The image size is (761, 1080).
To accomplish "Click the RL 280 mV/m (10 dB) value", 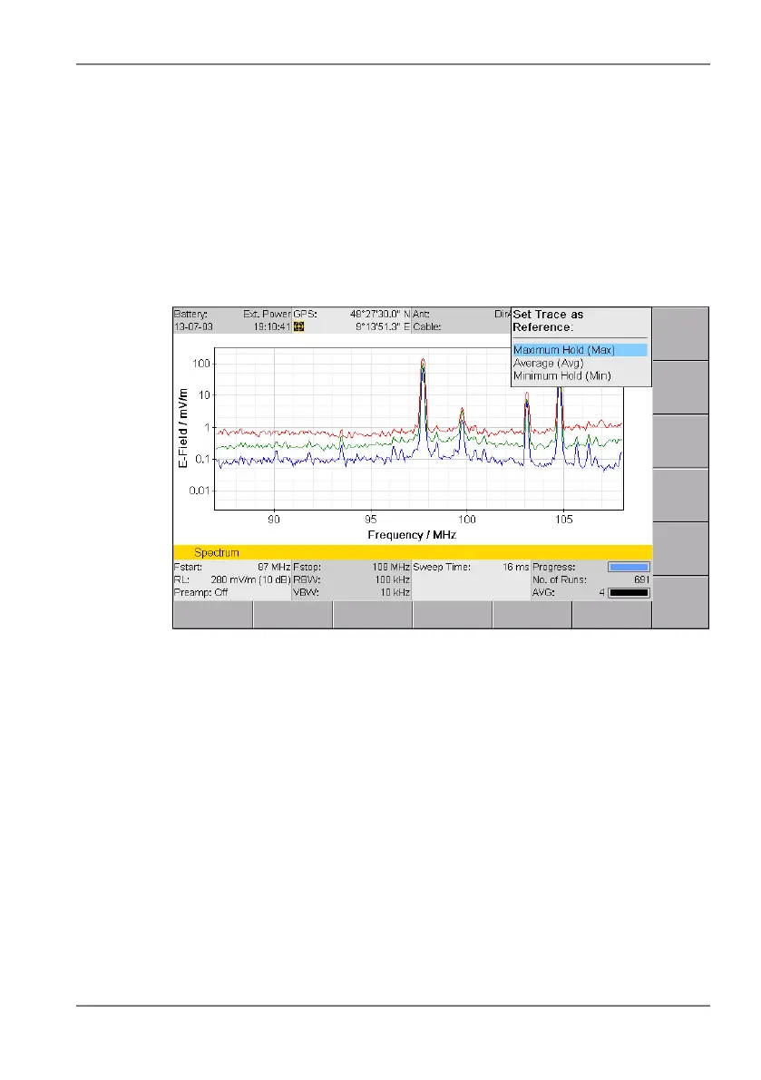I will tap(250, 580).
